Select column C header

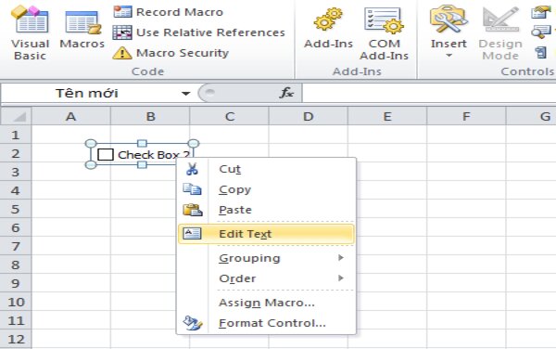[230, 116]
